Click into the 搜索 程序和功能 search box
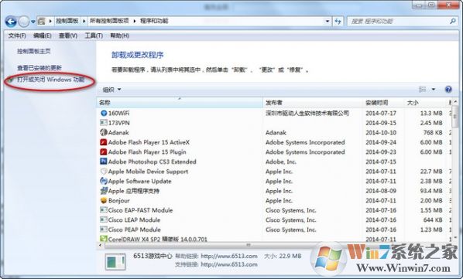This screenshot has height=279, width=463. pyautogui.click(x=399, y=21)
